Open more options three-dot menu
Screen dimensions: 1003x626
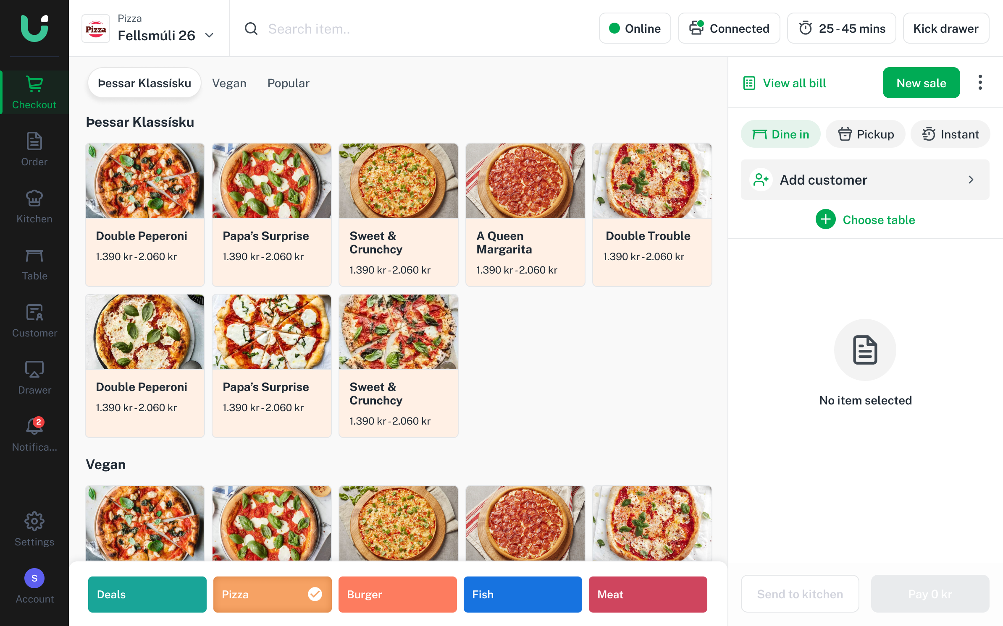click(980, 83)
